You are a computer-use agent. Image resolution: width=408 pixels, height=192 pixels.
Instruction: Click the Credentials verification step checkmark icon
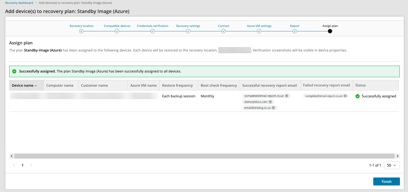pos(153,31)
